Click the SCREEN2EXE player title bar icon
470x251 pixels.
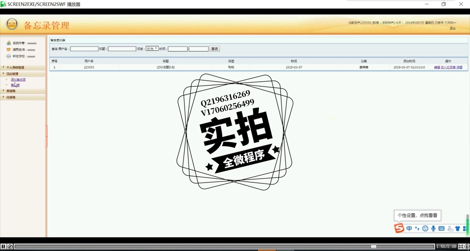coord(3,4)
